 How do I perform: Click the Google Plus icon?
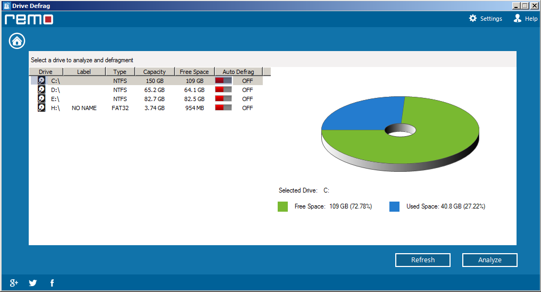coord(14,283)
